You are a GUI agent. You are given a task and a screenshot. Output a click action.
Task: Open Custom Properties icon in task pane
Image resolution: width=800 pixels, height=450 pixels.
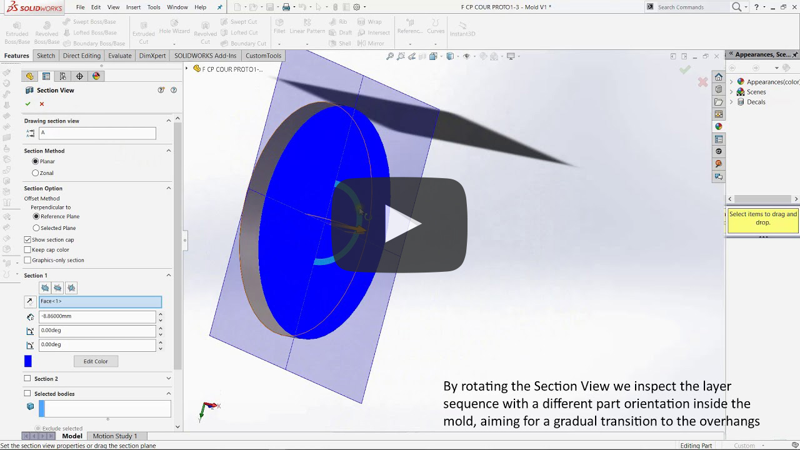pos(719,139)
